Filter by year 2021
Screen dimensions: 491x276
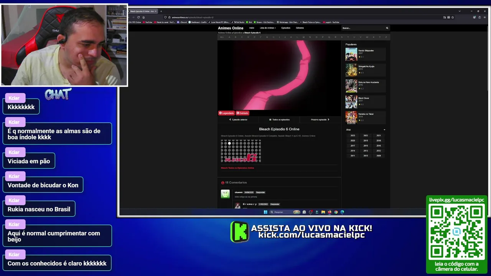pyautogui.click(x=379, y=136)
